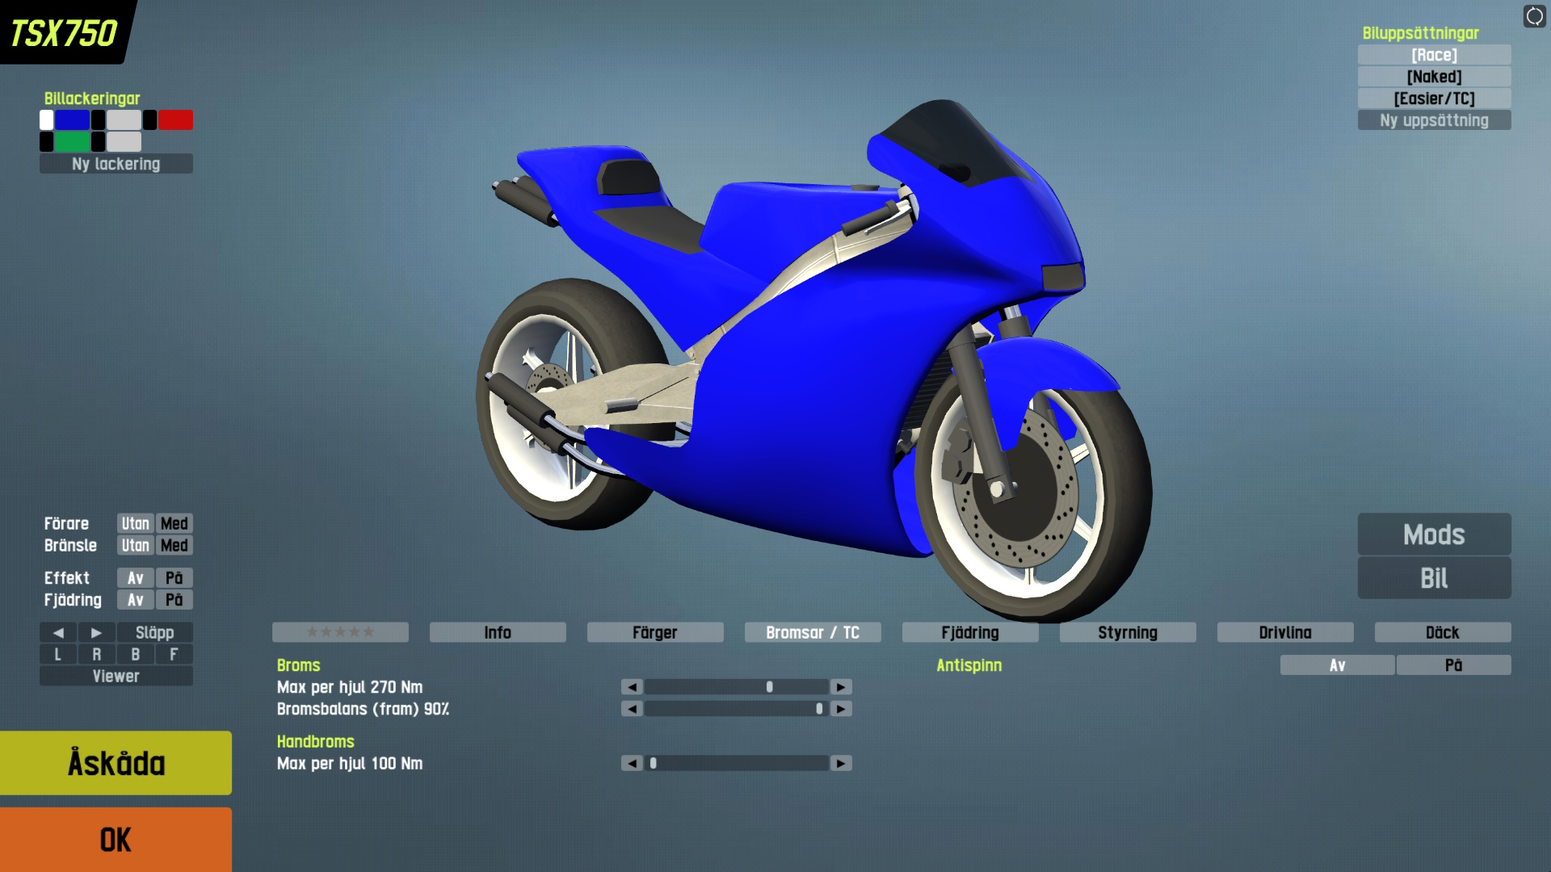This screenshot has height=872, width=1551.
Task: Open the Däck tab
Action: [x=1442, y=632]
